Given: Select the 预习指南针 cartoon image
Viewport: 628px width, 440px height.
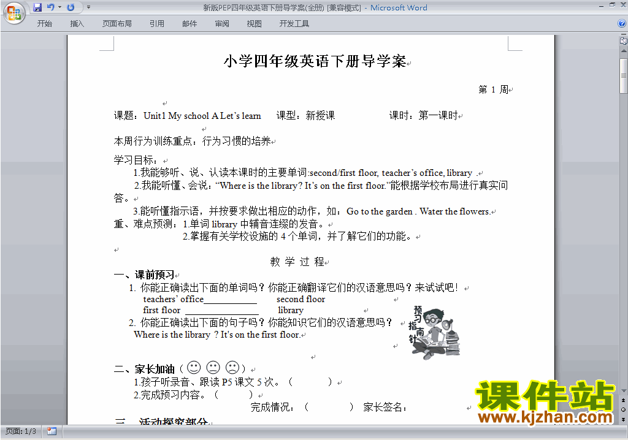Looking at the screenshot, I should pyautogui.click(x=435, y=332).
